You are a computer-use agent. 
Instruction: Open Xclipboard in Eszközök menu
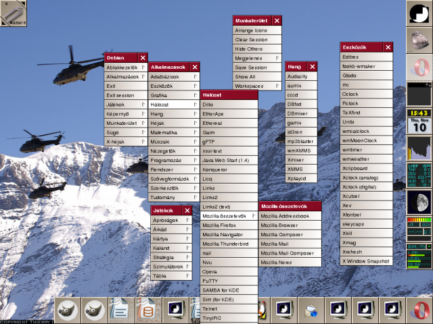[x=367, y=168]
